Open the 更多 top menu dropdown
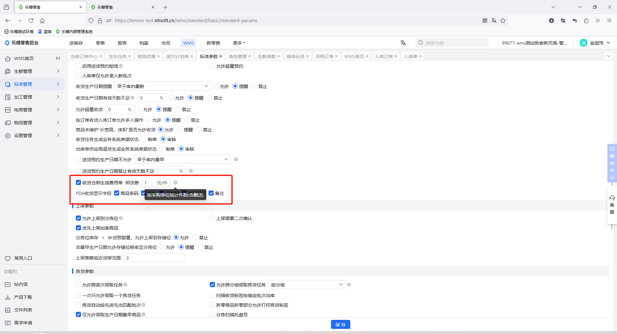 tap(239, 43)
